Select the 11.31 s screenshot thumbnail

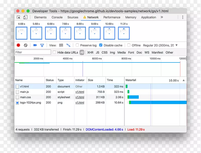(x=124, y=33)
